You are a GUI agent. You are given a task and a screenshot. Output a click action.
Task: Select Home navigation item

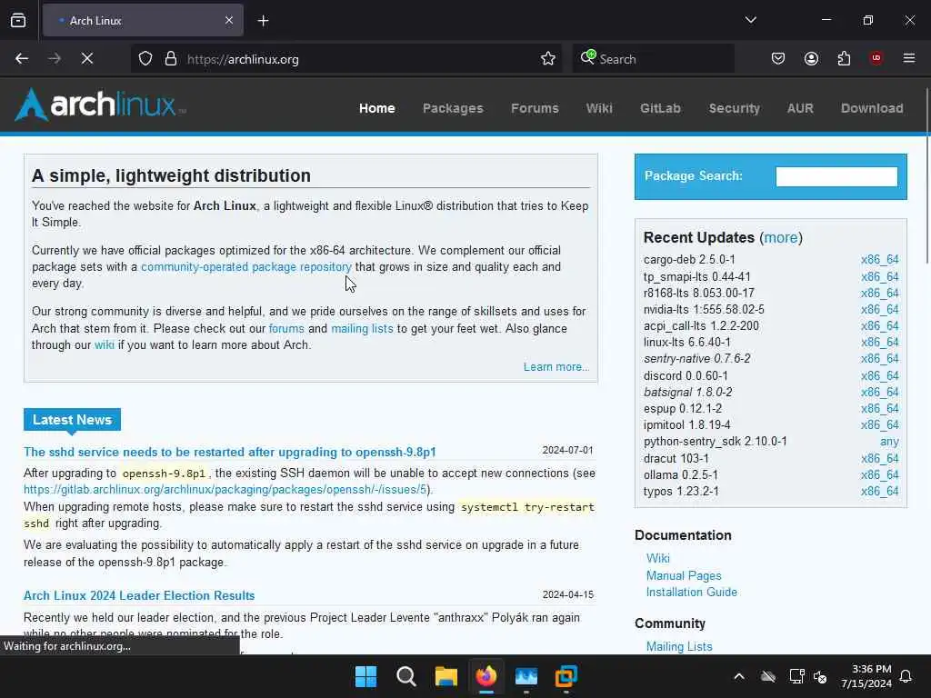coord(377,108)
